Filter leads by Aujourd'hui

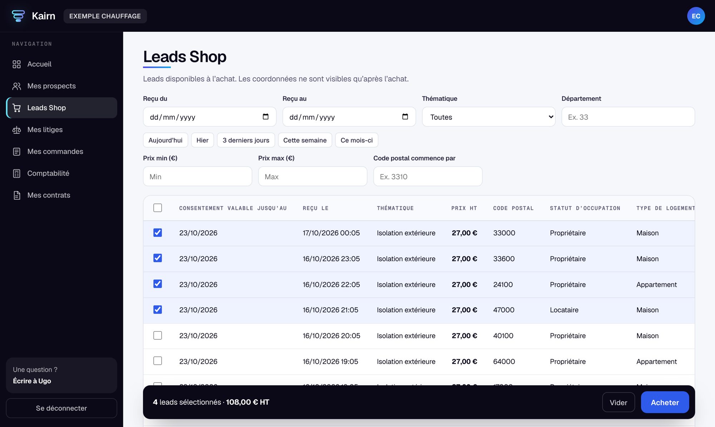(x=165, y=140)
